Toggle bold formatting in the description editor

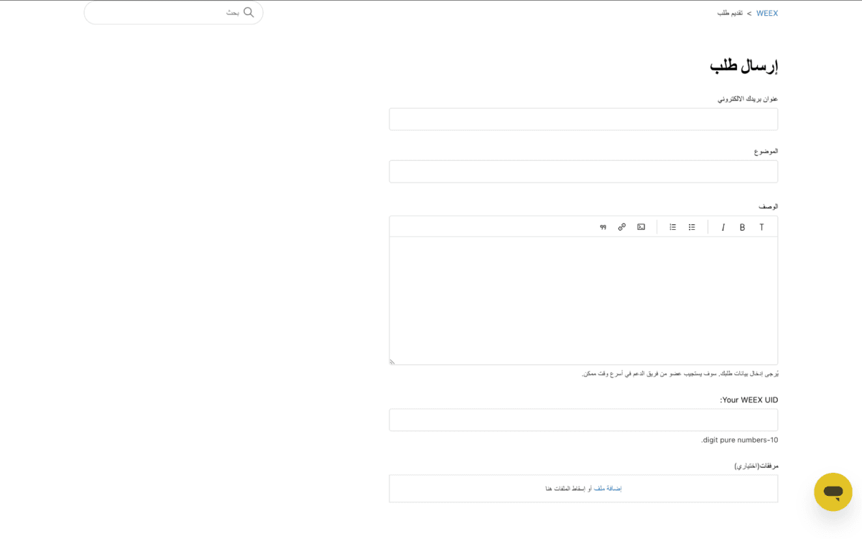[x=742, y=227]
